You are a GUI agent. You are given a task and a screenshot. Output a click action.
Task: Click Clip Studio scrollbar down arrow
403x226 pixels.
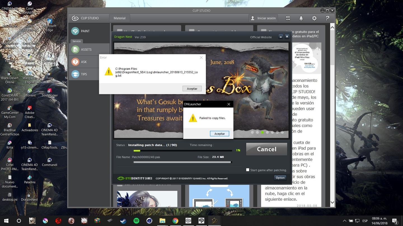(x=332, y=202)
